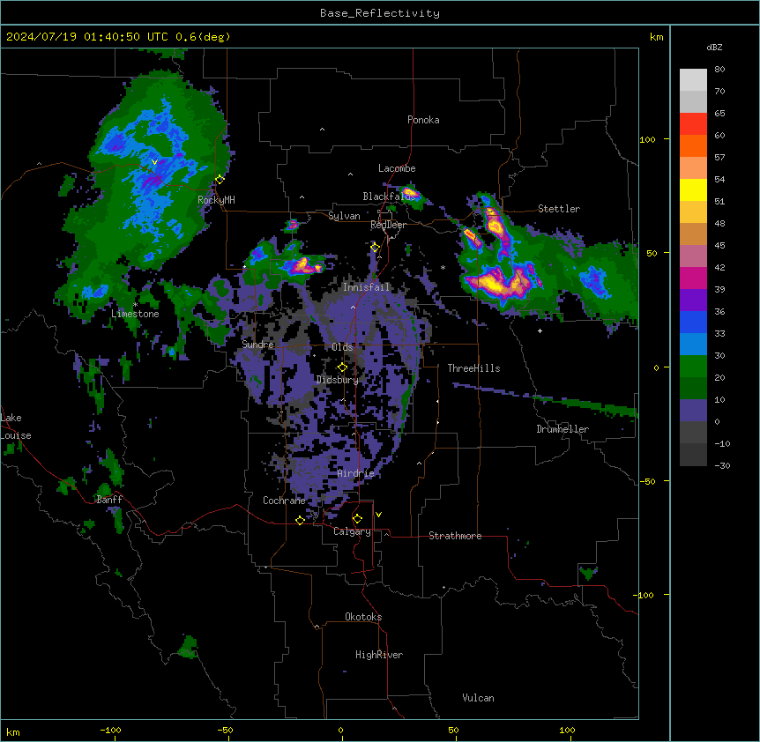760x742 pixels.
Task: Click the white plus marker north of Drumheller
Action: tap(540, 330)
